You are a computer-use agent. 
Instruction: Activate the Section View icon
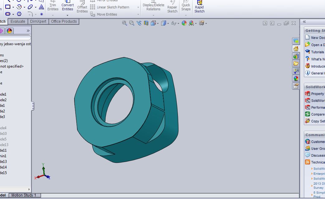(x=146, y=23)
